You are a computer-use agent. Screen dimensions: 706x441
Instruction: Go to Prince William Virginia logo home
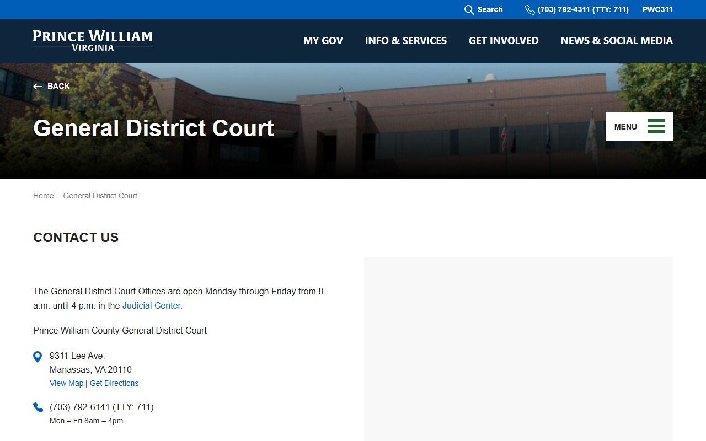pos(93,41)
